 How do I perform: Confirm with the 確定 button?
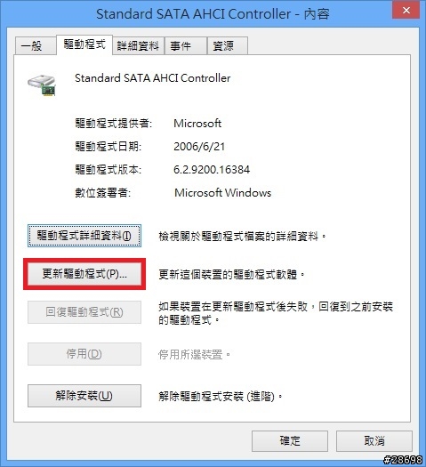(x=290, y=441)
